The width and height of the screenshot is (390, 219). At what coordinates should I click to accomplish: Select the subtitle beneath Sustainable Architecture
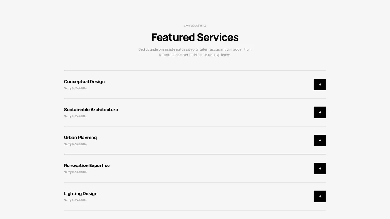point(75,116)
